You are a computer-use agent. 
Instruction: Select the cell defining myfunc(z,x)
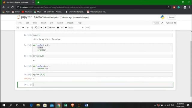click(103, 67)
